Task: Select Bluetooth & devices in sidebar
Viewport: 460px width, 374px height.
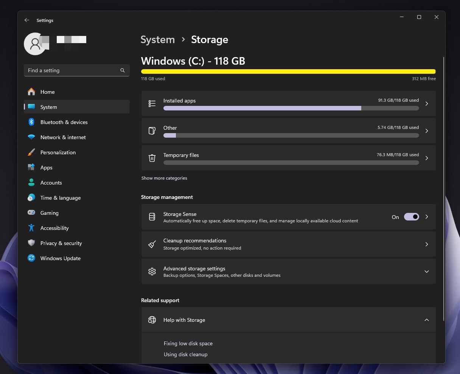Action: [77, 122]
